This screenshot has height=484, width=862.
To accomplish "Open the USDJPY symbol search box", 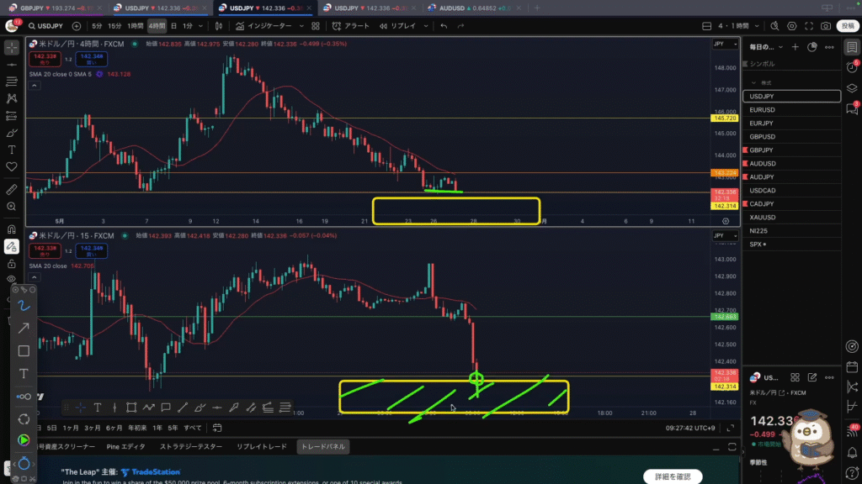I will [x=45, y=26].
